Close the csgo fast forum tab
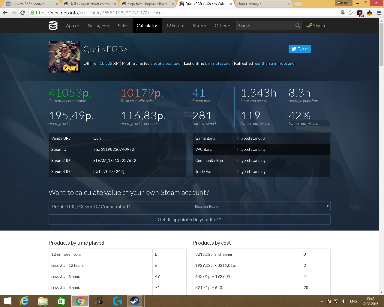Screen dimensions: 384x307 click(x=172, y=4)
